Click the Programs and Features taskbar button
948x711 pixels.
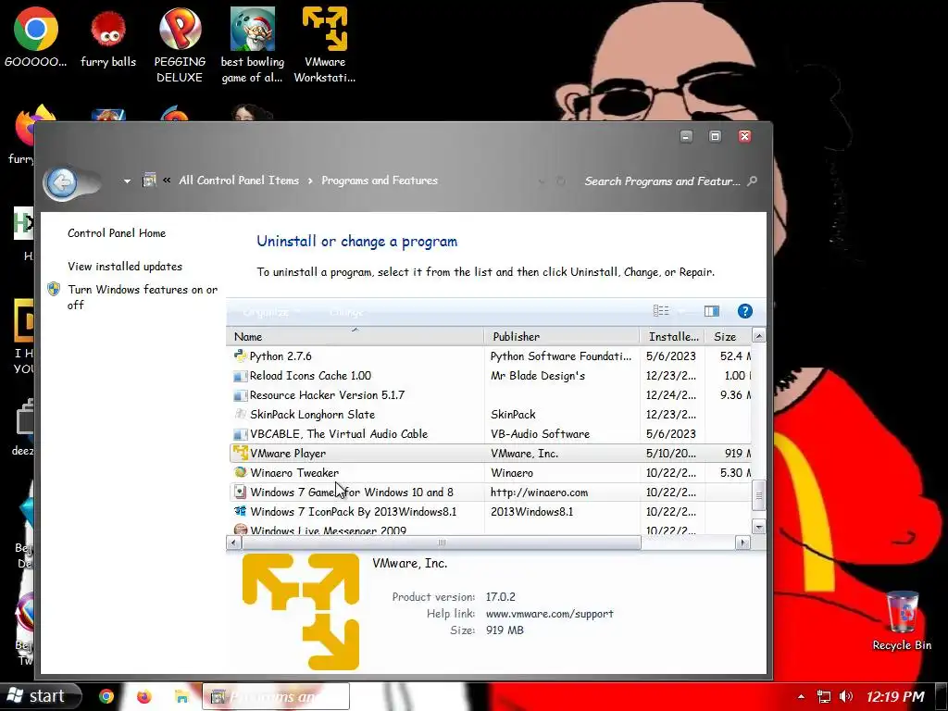point(276,696)
